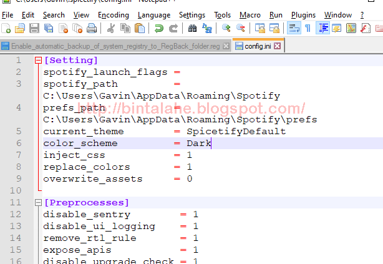Open Find with binoculars icon
383x264 pixels.
point(192,28)
